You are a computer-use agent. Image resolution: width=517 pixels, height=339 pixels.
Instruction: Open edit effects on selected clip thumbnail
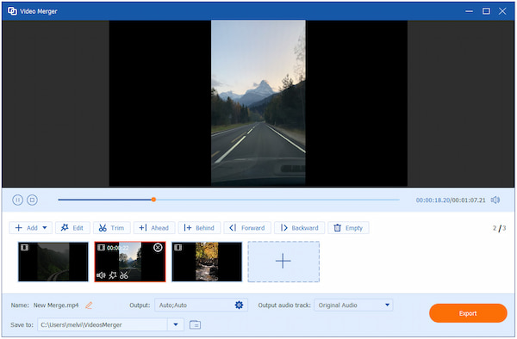tap(113, 275)
